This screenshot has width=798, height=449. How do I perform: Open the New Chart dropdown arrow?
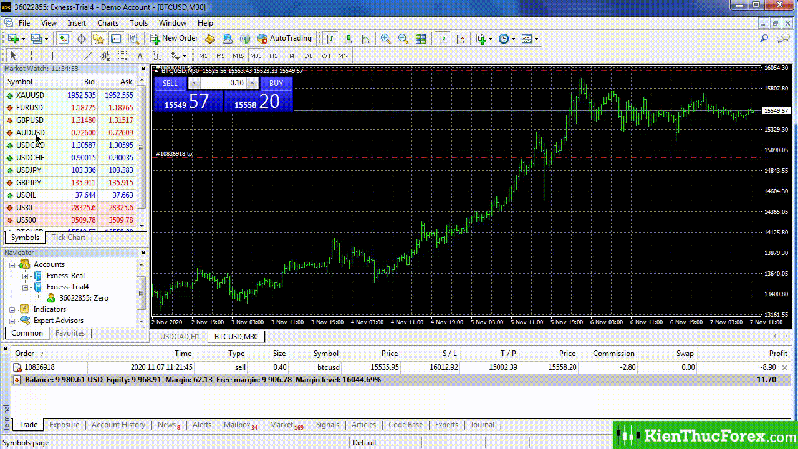click(x=23, y=39)
